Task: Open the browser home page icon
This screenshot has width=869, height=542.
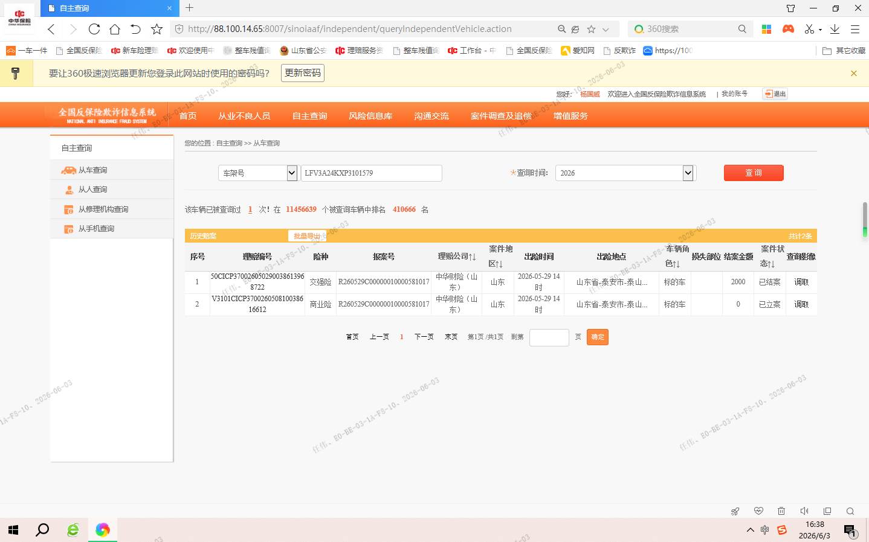Action: (x=115, y=29)
